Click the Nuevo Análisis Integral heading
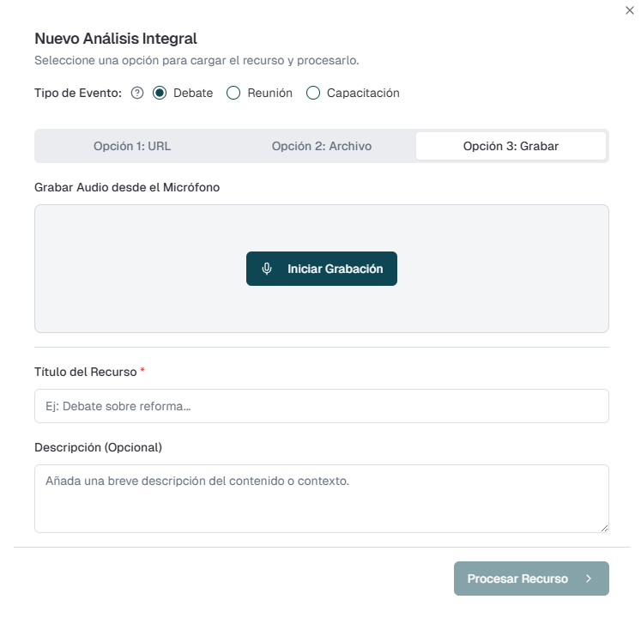This screenshot has width=641, height=624. 116,39
